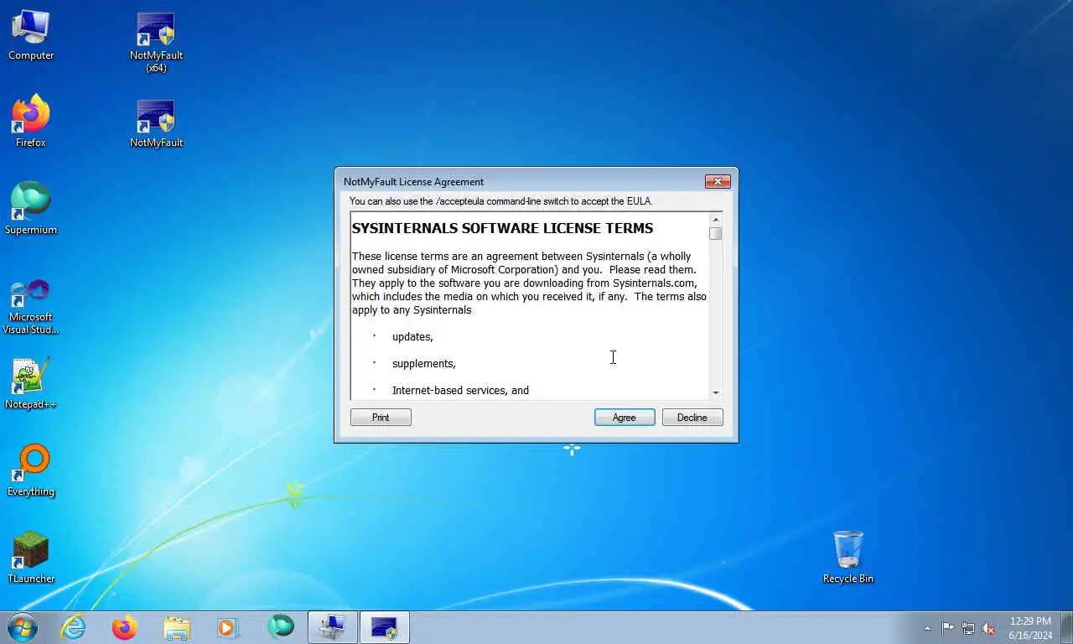Image resolution: width=1073 pixels, height=644 pixels.
Task: Select the TLauncher desktop shortcut
Action: click(31, 558)
